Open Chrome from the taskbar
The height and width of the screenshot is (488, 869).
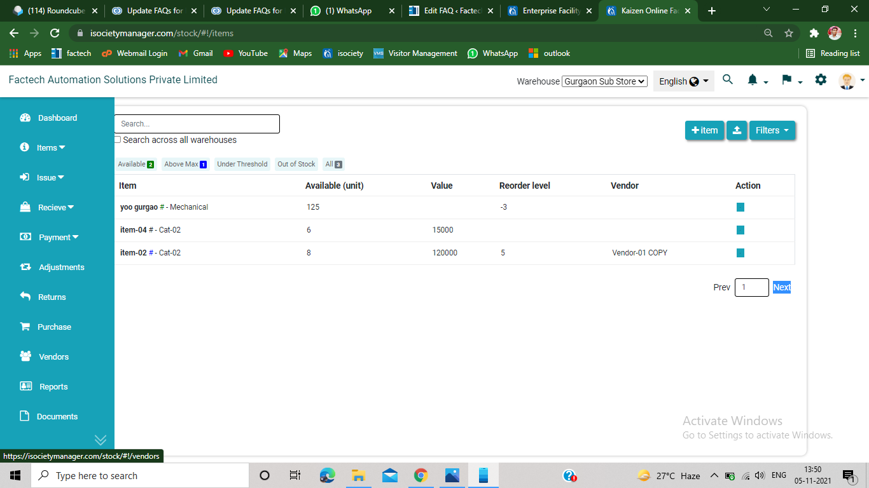click(421, 475)
